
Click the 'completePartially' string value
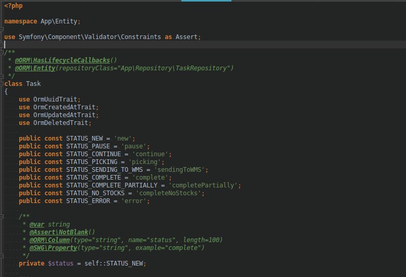(x=203, y=185)
